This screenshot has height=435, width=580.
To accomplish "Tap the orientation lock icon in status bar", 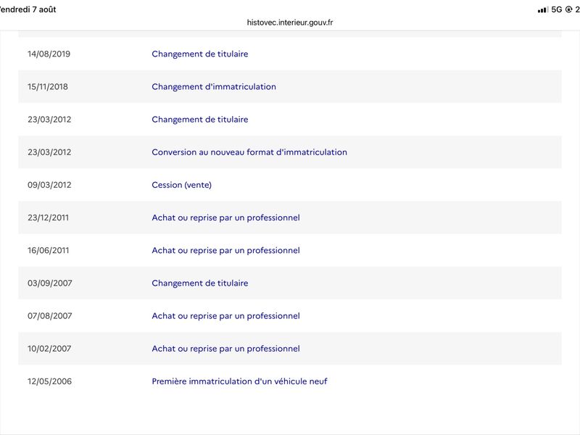I will click(569, 9).
